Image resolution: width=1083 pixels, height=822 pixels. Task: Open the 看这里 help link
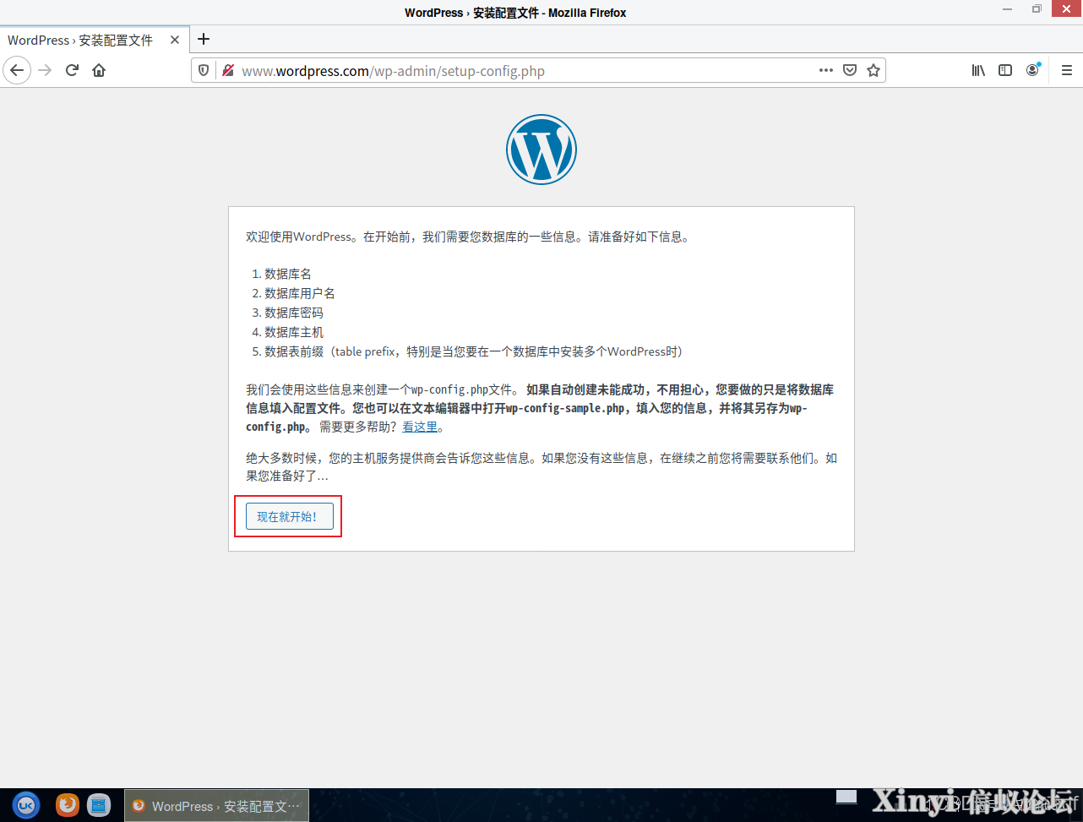click(420, 427)
